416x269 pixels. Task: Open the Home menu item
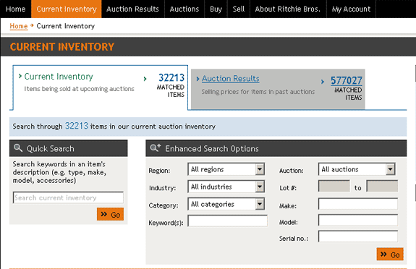[x=16, y=9]
